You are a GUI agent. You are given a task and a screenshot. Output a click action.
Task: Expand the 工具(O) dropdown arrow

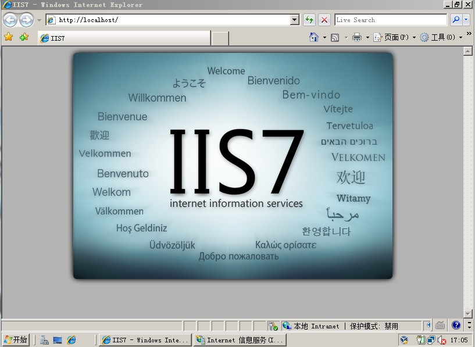pos(460,38)
